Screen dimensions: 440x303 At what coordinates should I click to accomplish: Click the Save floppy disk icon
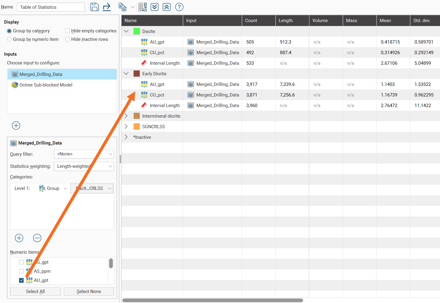94,7
